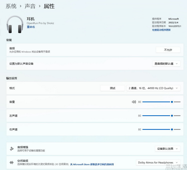Click 重命名 to rename the device

coord(31,27)
